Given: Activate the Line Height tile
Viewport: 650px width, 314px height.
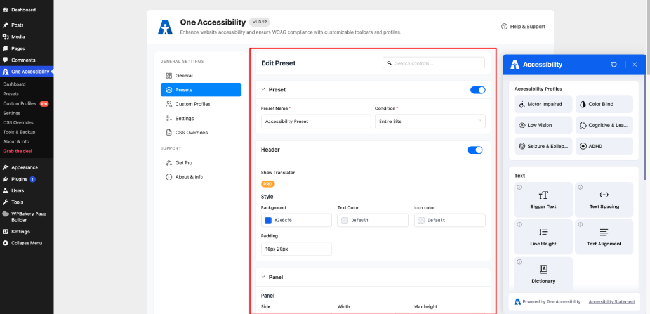Looking at the screenshot, I should (543, 237).
